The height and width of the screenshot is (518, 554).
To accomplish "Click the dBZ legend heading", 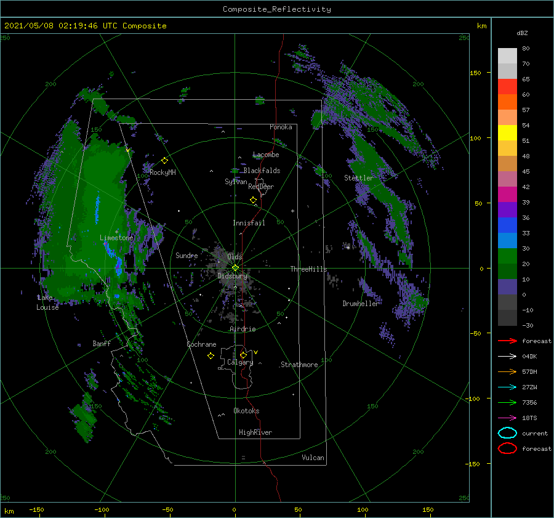I will (x=522, y=33).
